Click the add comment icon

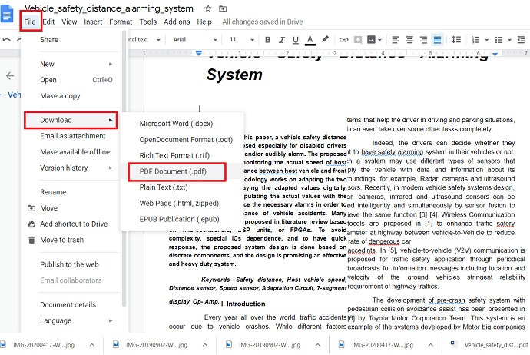(358, 40)
